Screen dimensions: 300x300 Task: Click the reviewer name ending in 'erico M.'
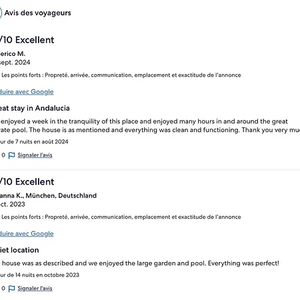[13, 54]
